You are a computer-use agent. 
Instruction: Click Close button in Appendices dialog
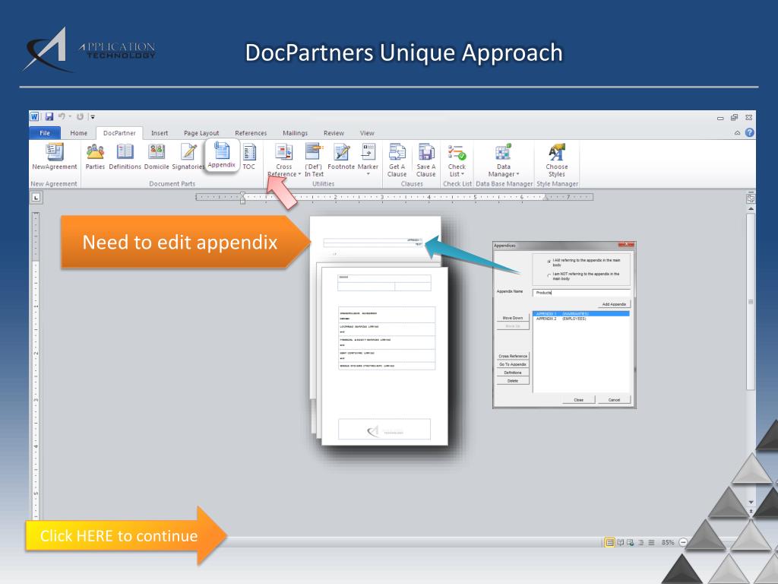click(x=578, y=400)
